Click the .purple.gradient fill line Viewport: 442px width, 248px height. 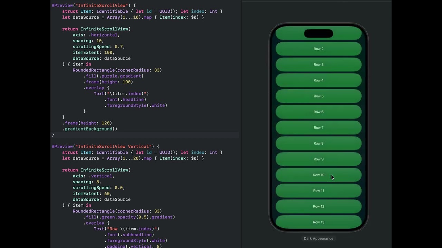[114, 76]
